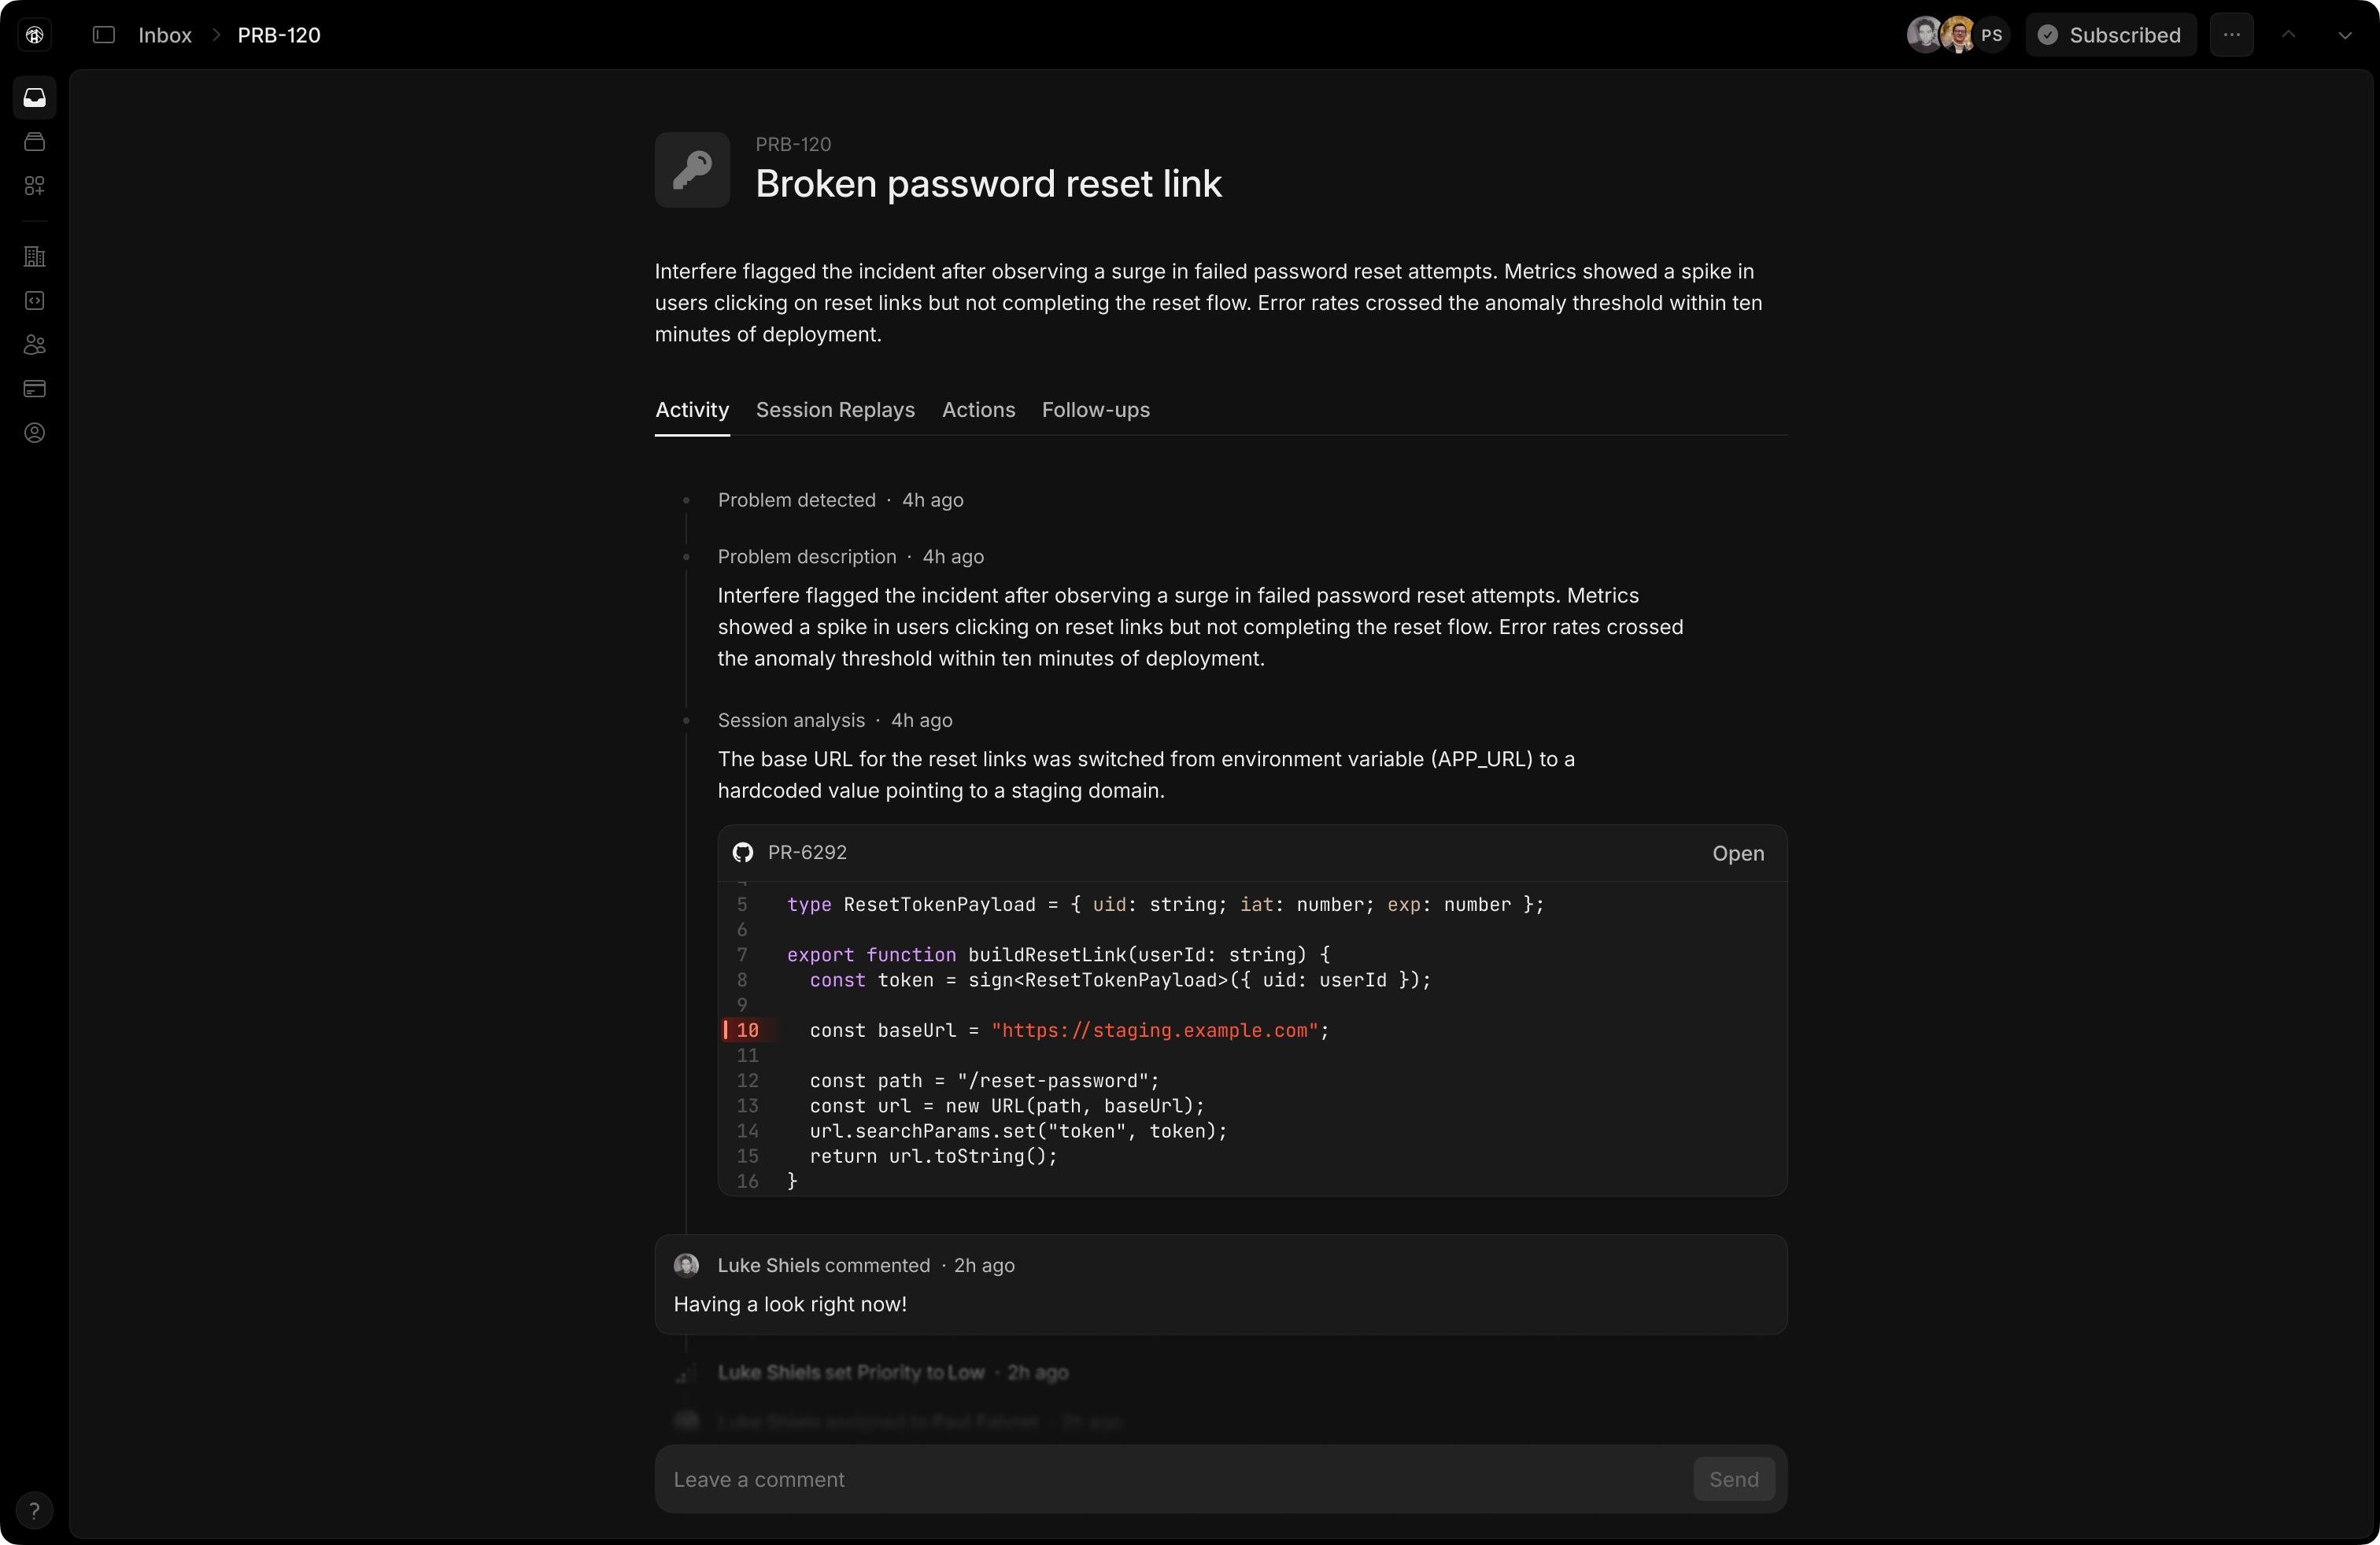Click the help question mark icon
Screen dimensions: 2380x1545
click(x=34, y=1510)
